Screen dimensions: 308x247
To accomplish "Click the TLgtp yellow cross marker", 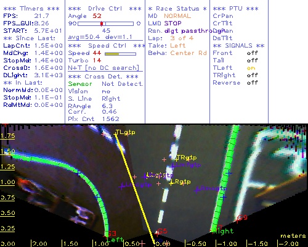I will (x=115, y=134).
